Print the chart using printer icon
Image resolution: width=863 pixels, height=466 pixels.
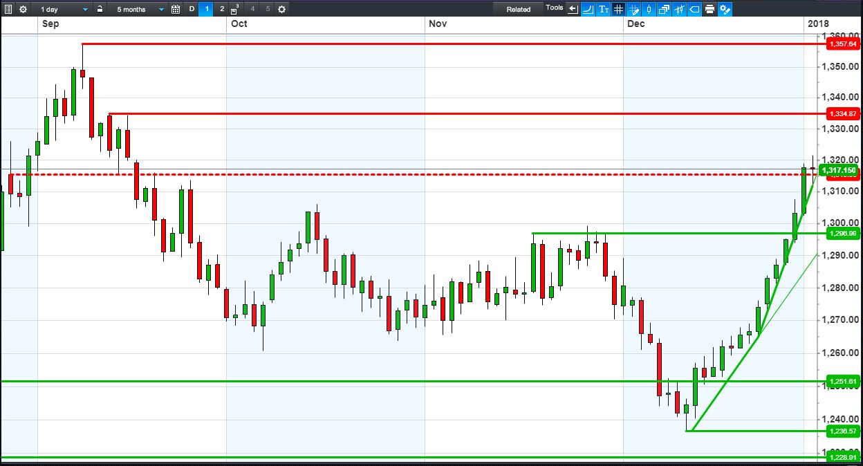(x=709, y=9)
